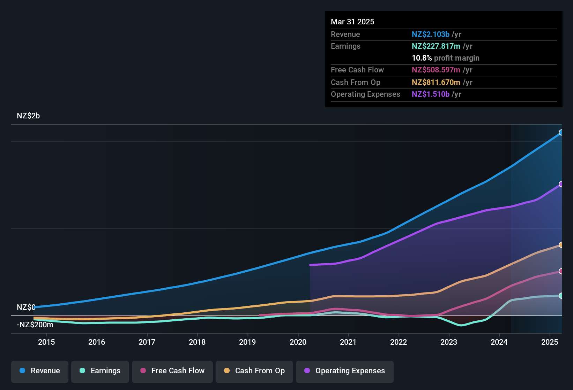The width and height of the screenshot is (573, 390).
Task: Select the Operating Expenses legend chip
Action: click(x=344, y=371)
